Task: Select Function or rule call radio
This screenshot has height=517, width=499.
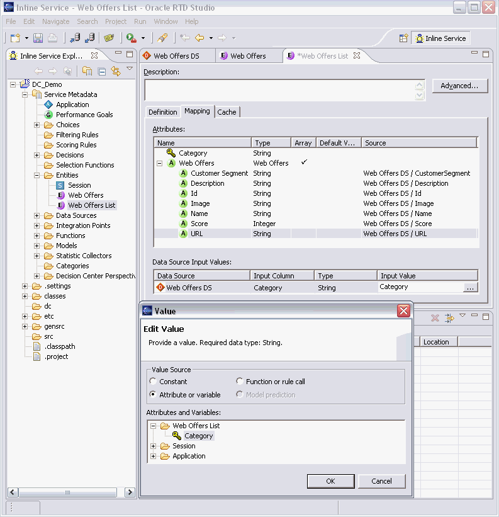Action: click(x=240, y=381)
